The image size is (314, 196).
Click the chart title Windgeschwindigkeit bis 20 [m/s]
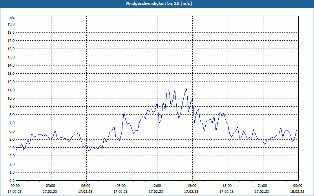tap(159, 4)
